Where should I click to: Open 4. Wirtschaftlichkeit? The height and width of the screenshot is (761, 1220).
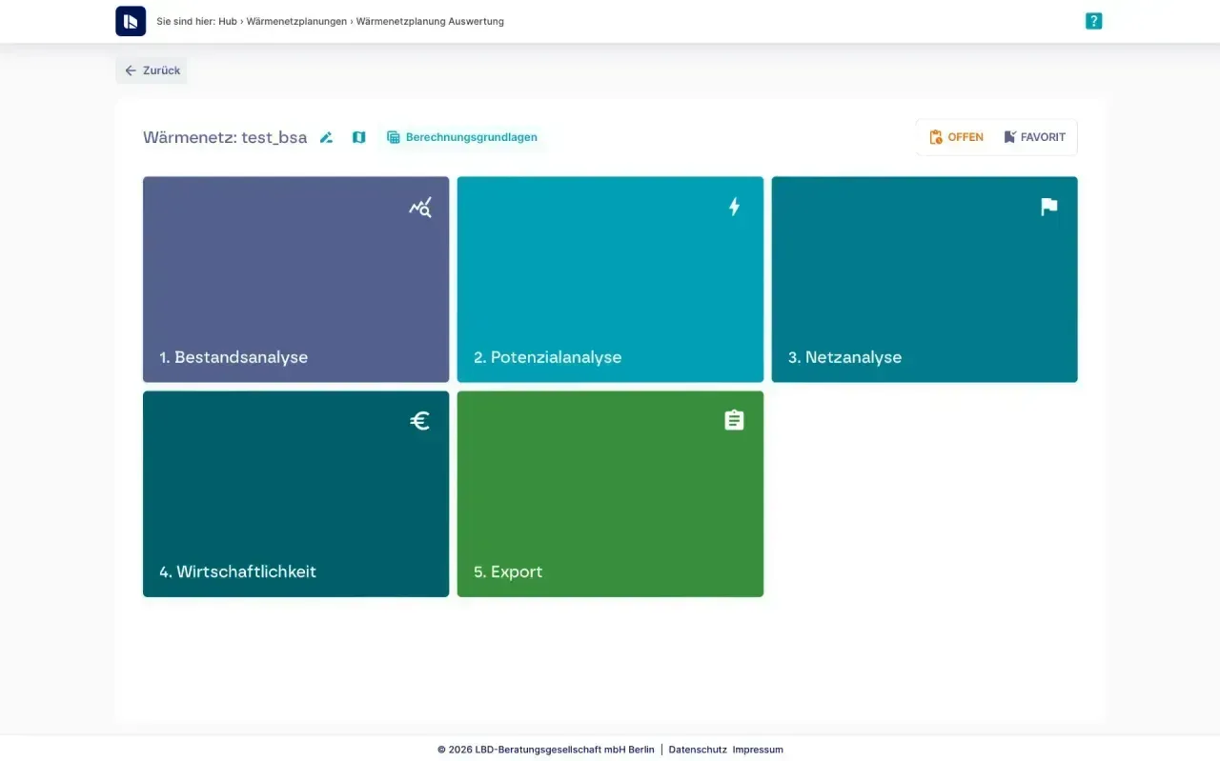click(295, 493)
